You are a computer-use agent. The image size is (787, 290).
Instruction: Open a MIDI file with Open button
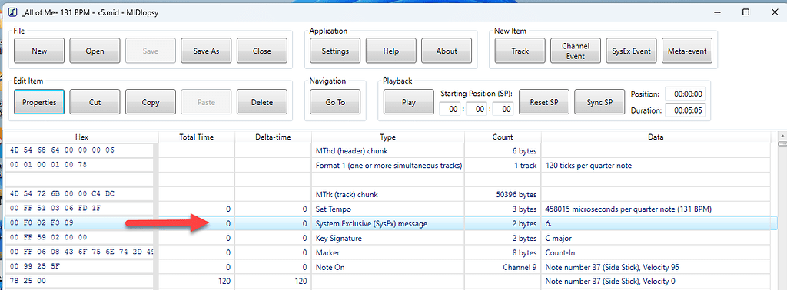[95, 51]
